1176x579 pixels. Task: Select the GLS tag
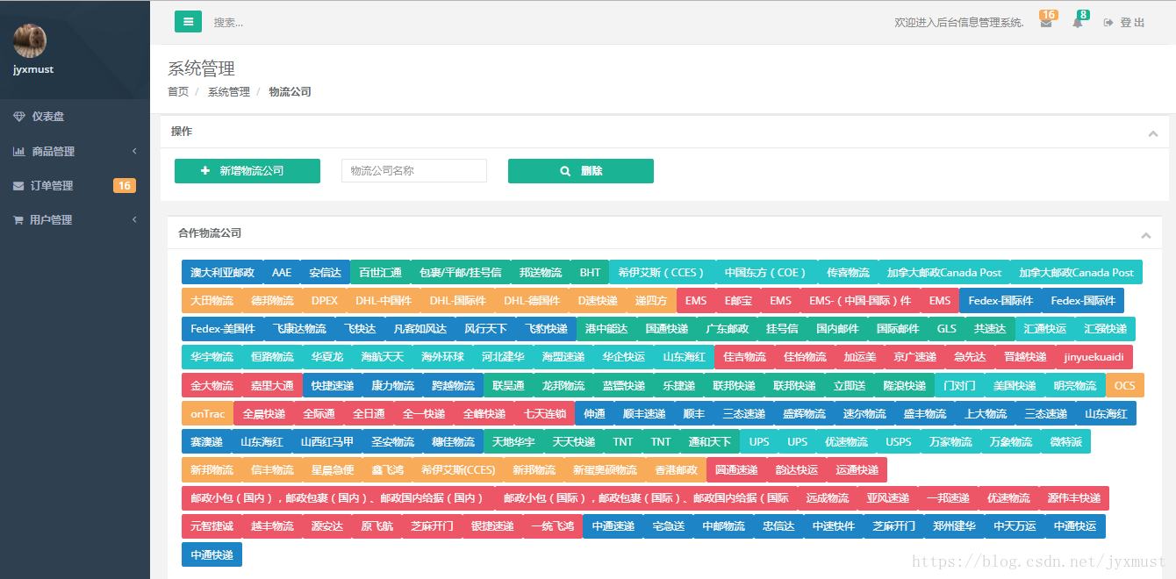(x=947, y=329)
